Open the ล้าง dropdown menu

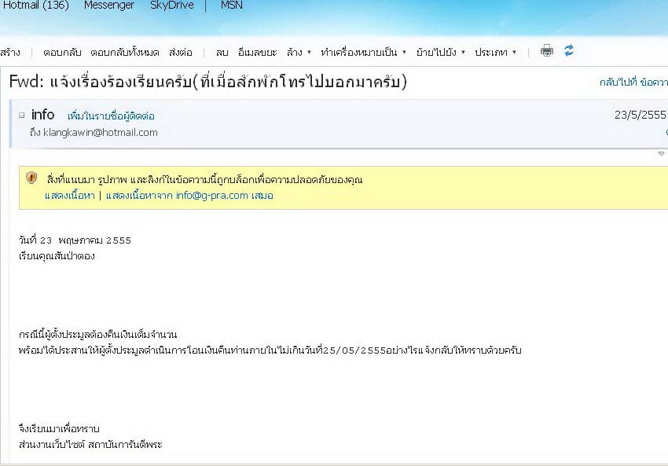299,53
